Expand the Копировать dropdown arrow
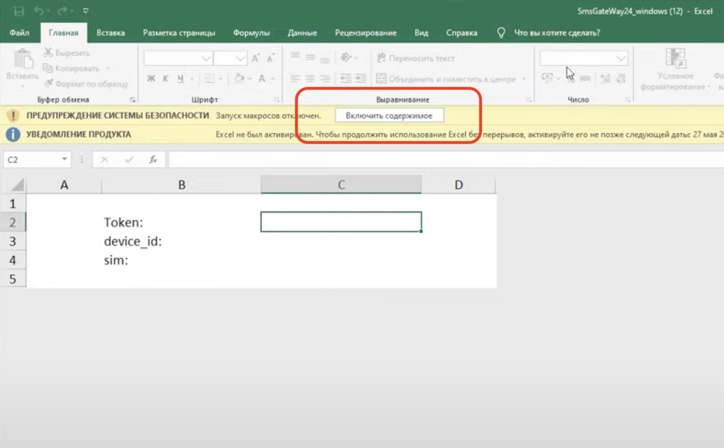 (107, 68)
